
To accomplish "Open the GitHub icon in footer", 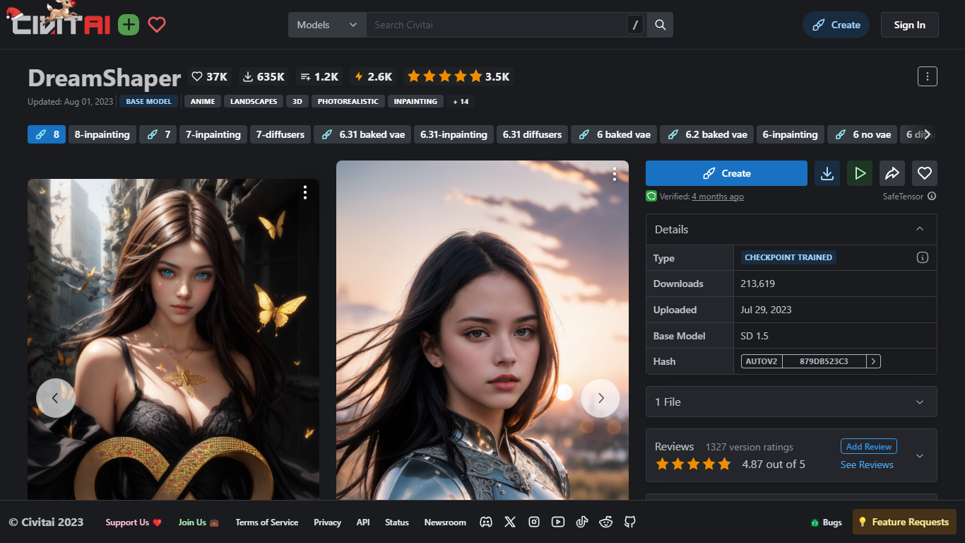I will [x=630, y=522].
